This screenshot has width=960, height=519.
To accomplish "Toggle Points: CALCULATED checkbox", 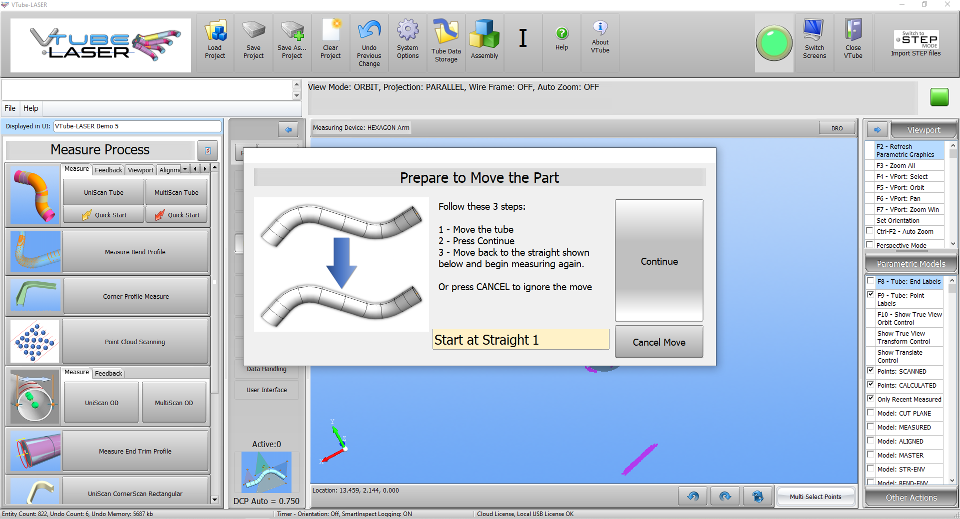I will click(870, 385).
